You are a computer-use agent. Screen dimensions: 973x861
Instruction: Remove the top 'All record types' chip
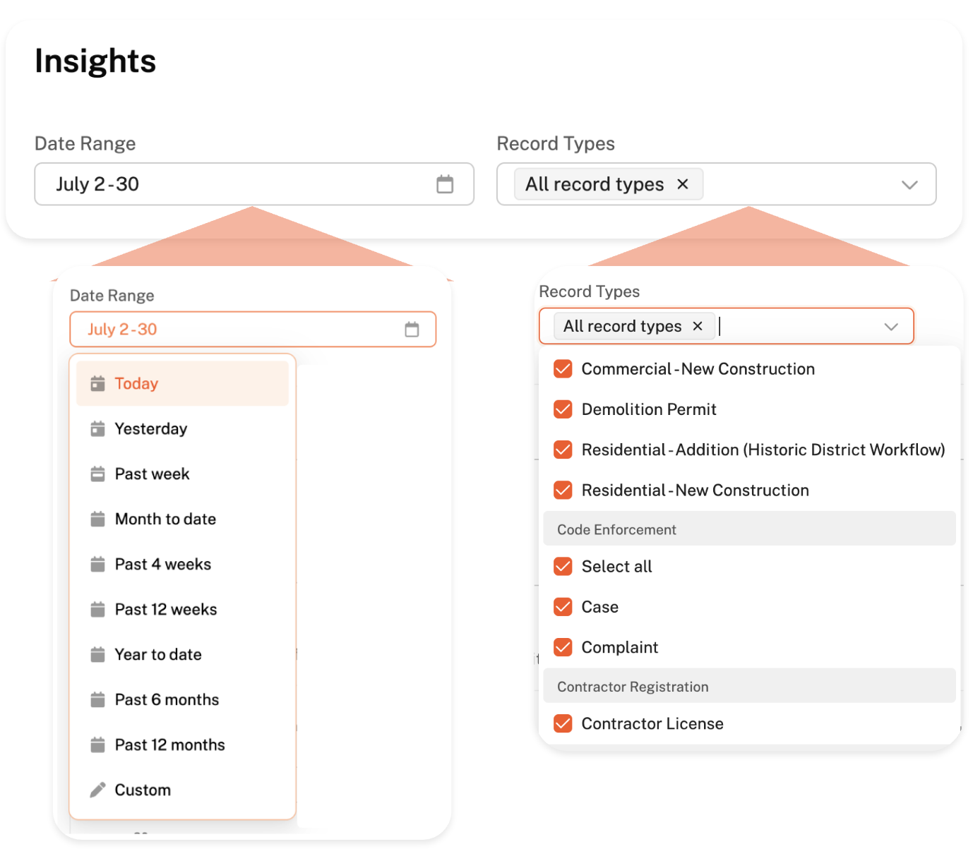[x=683, y=184]
